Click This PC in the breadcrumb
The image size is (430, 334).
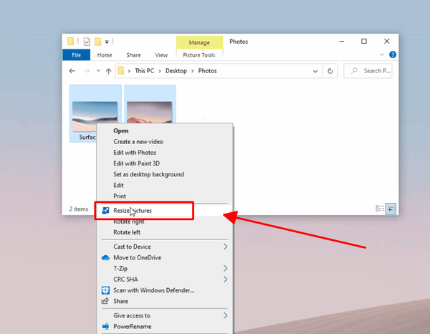[145, 71]
